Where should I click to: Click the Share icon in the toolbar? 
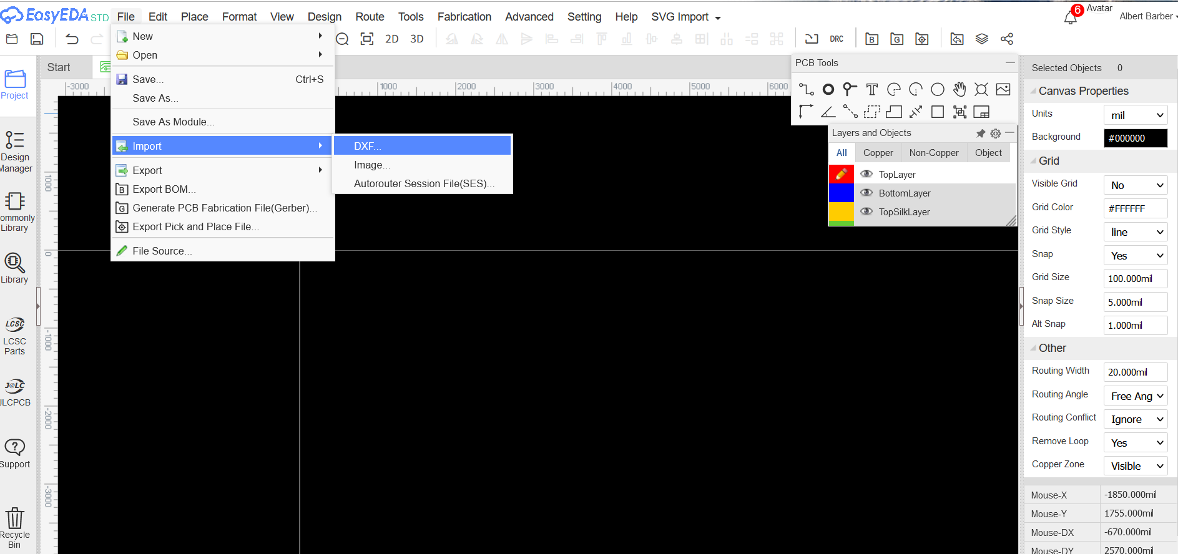pyautogui.click(x=1007, y=39)
